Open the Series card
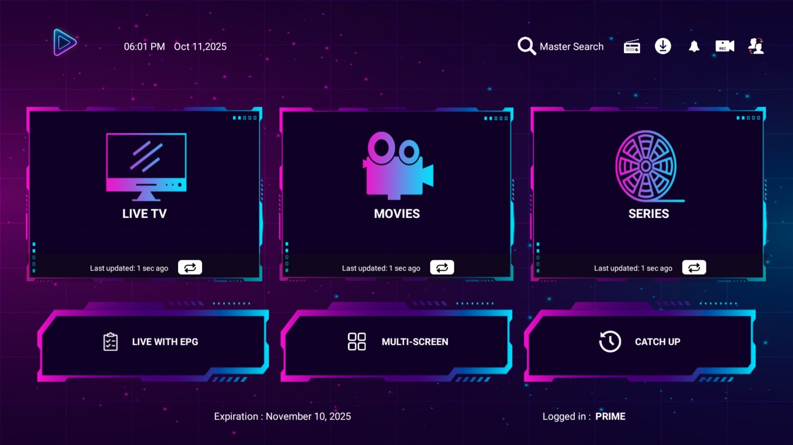 648,194
